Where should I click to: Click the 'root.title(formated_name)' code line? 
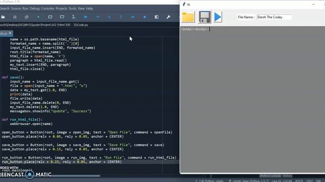point(35,52)
